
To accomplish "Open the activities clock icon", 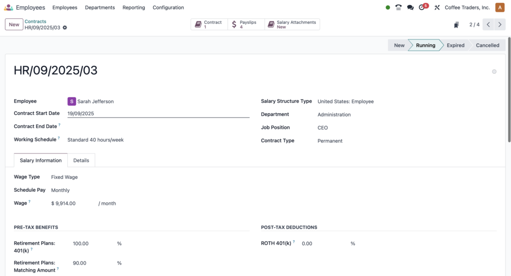I will click(x=423, y=7).
